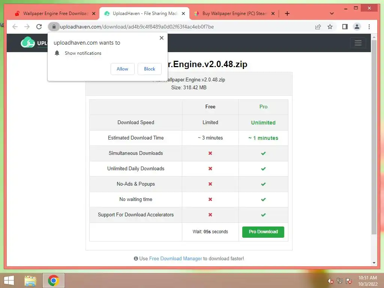Open the Chrome profile avatar
The width and height of the screenshot is (384, 288).
point(357,27)
